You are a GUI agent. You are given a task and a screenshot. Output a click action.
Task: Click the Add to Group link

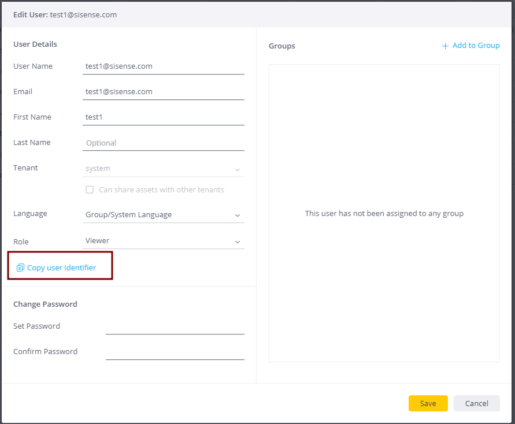tap(476, 46)
